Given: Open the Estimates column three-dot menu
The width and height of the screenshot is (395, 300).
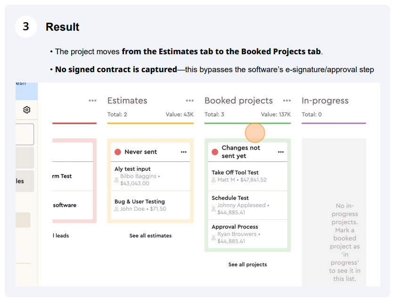Looking at the screenshot, I should tap(189, 101).
